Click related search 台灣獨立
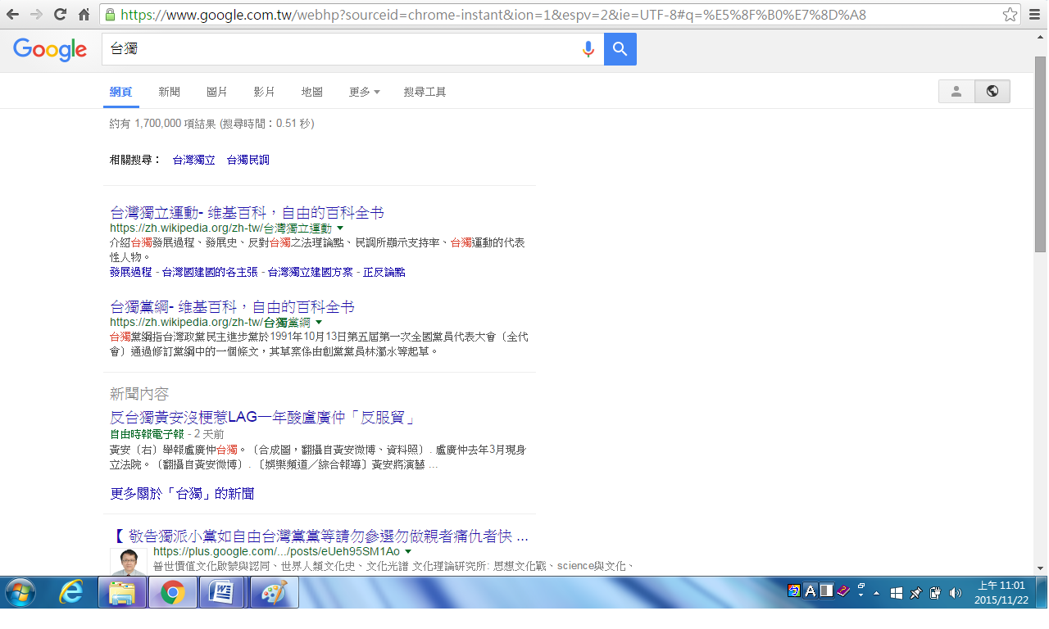 tap(194, 160)
